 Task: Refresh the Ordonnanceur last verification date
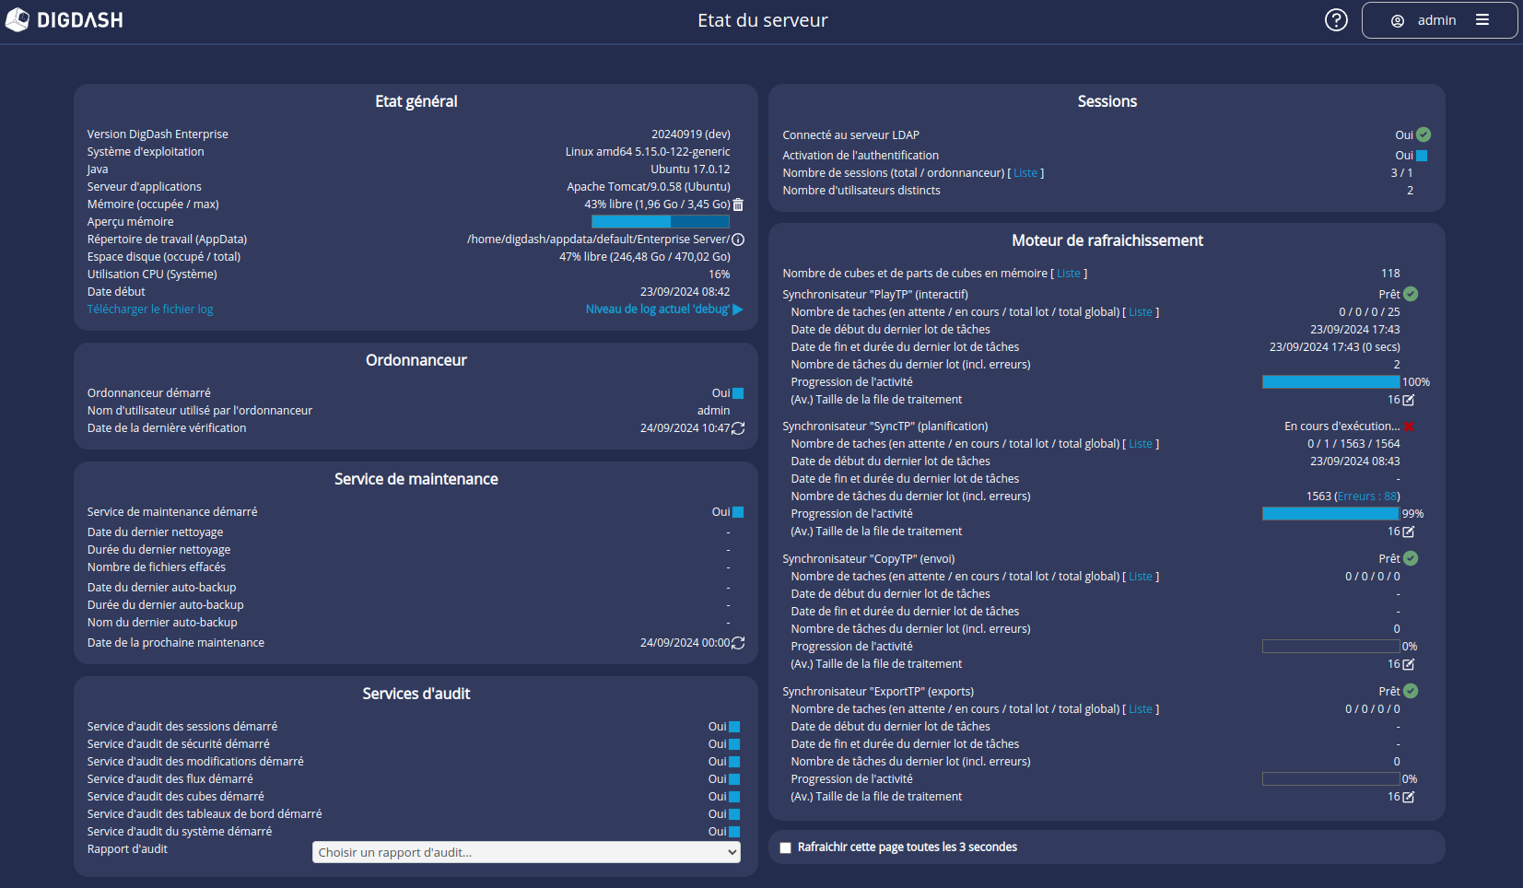[x=737, y=427]
